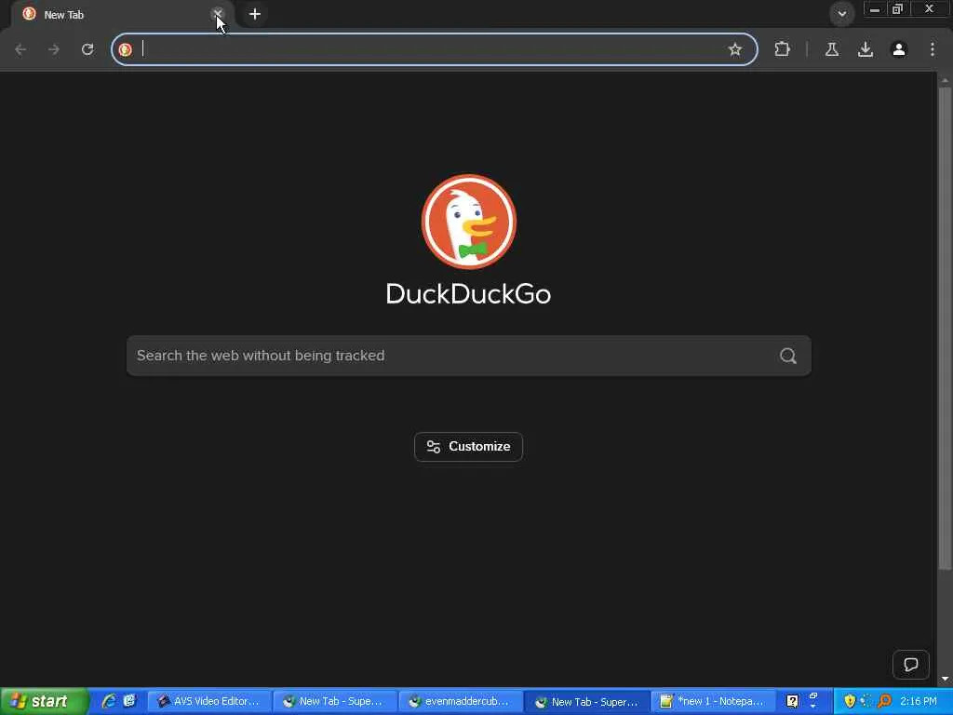Click the orange magnifier tray icon
The image size is (953, 715).
[x=884, y=702]
